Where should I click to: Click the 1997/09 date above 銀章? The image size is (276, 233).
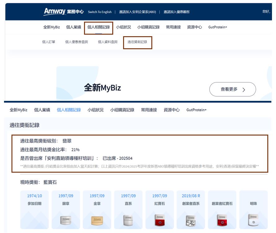click(x=66, y=196)
